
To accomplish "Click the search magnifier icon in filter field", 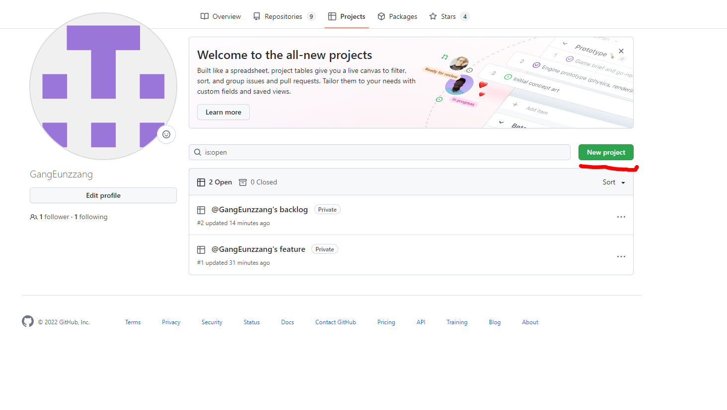I will pyautogui.click(x=198, y=152).
